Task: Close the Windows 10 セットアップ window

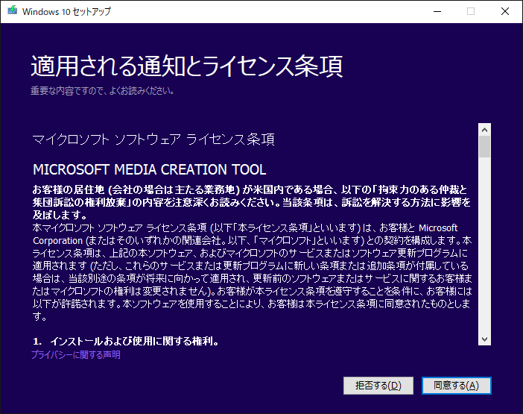Action: click(505, 11)
